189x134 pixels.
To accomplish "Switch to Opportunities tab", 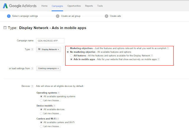I will (74, 6).
